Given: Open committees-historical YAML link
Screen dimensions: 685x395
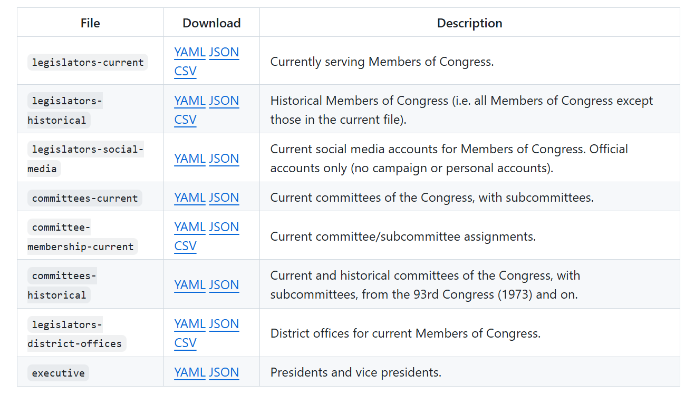Looking at the screenshot, I should (x=189, y=285).
